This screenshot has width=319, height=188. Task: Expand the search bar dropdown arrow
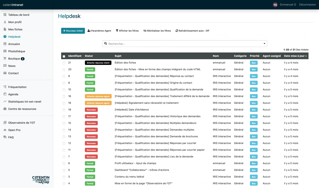(x=264, y=44)
